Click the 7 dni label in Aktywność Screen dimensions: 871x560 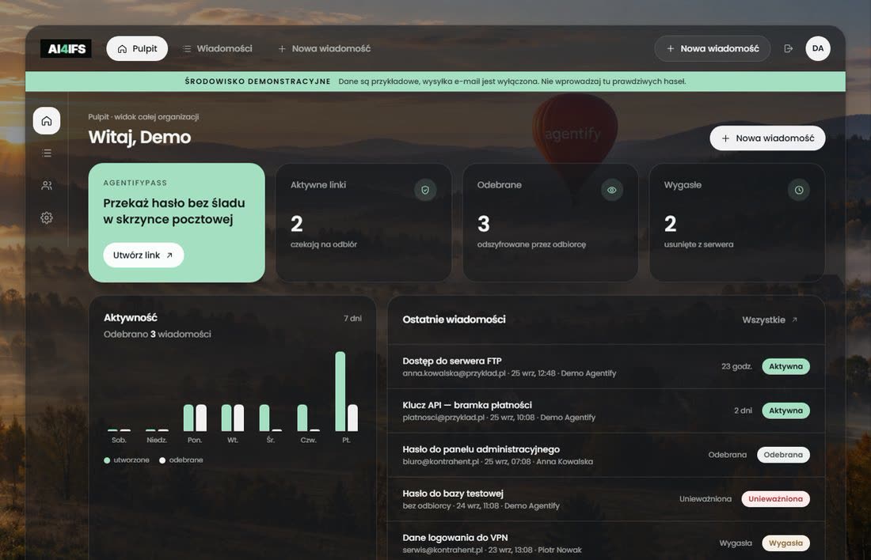pyautogui.click(x=352, y=318)
